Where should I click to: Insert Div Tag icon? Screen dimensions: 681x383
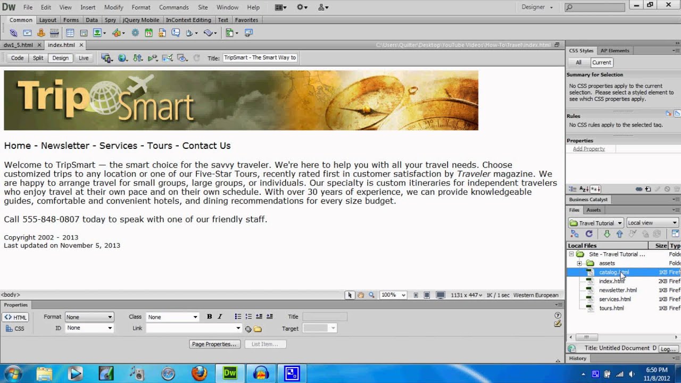click(84, 33)
